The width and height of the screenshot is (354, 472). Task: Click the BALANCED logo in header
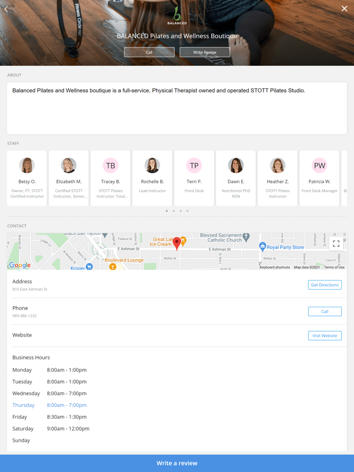point(177,16)
